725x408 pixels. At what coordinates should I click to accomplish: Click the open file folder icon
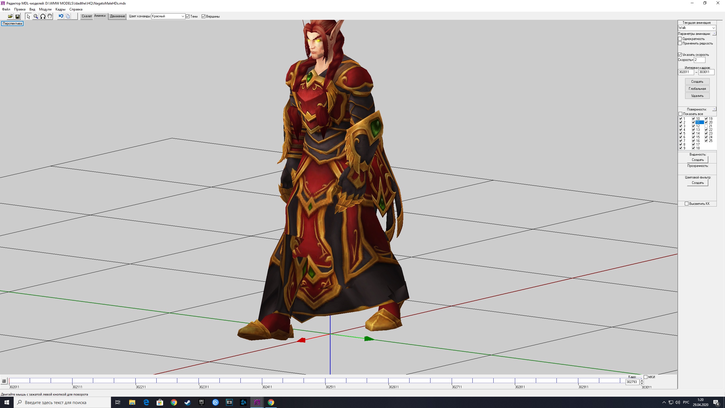click(10, 16)
